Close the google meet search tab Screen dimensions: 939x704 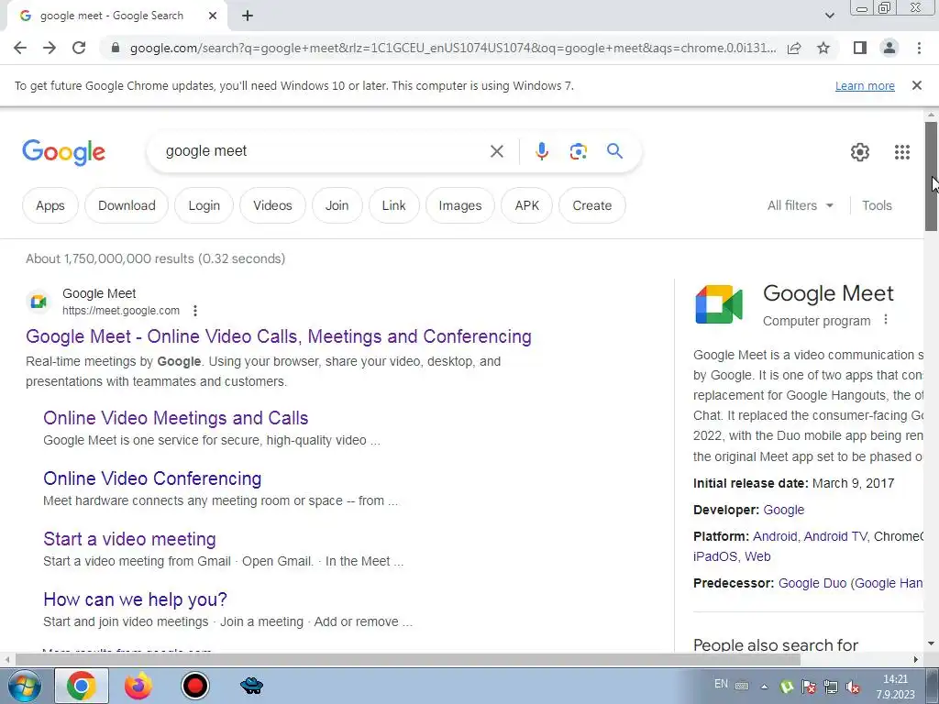(213, 16)
